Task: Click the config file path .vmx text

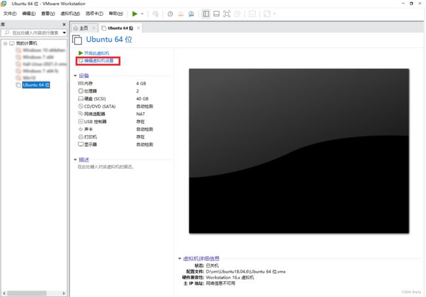Action: pyautogui.click(x=246, y=271)
